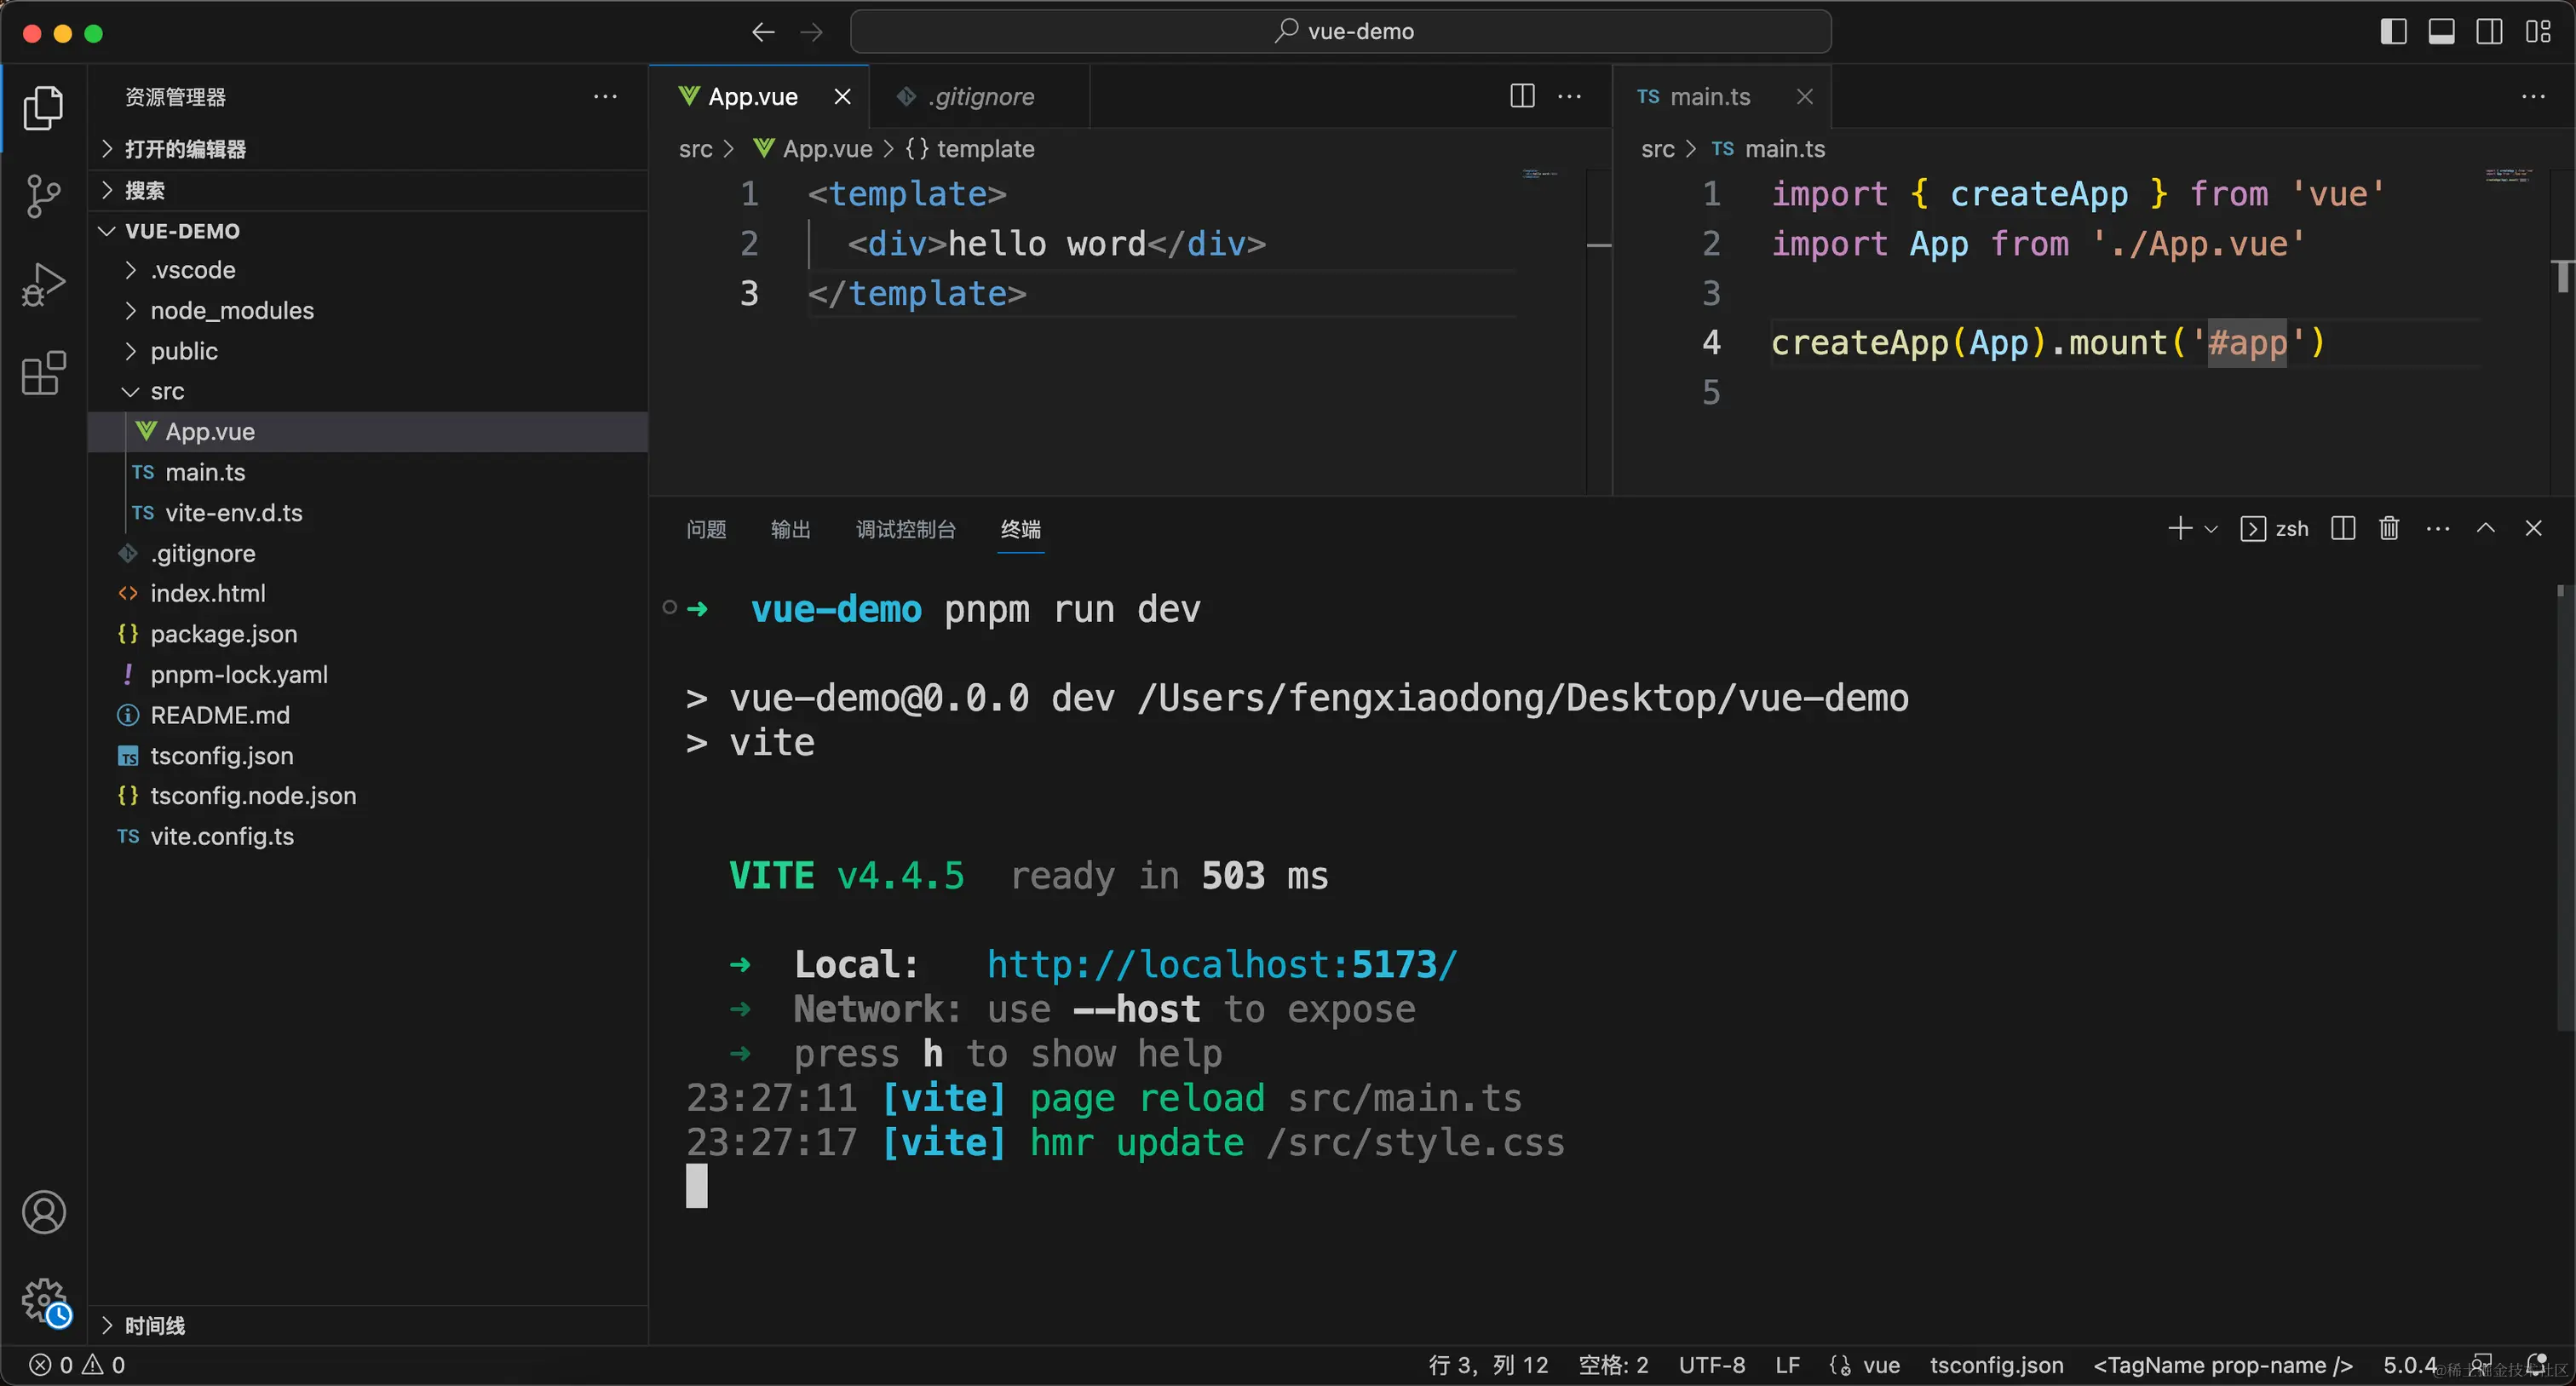Click the 行 3, 列 12 cursor position

coord(1488,1365)
